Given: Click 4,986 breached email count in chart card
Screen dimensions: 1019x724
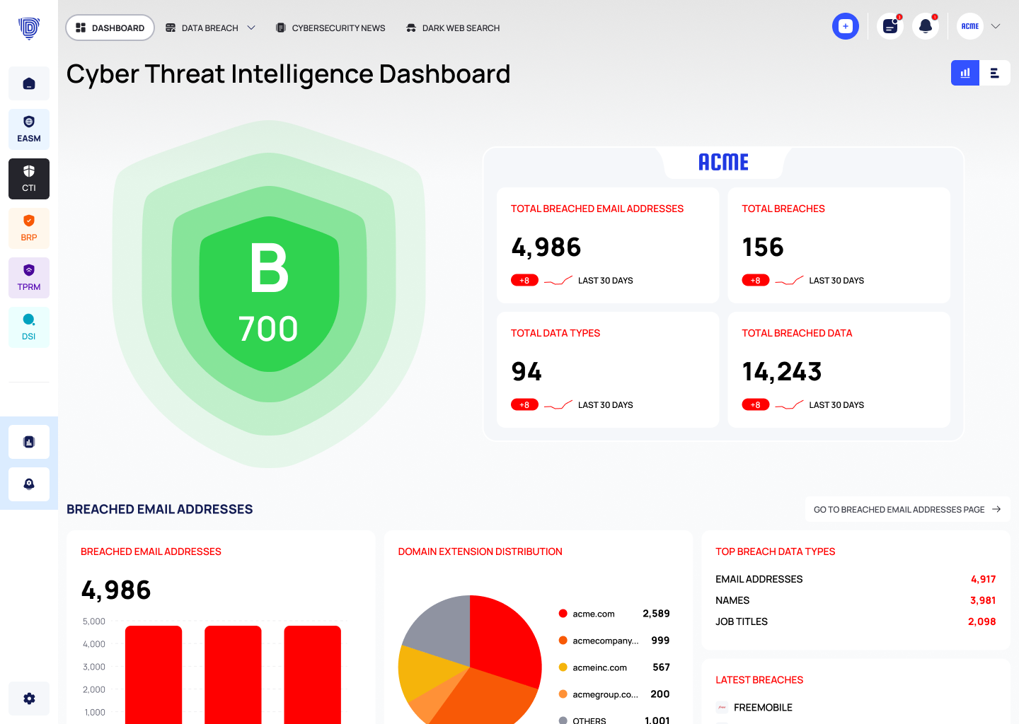Looking at the screenshot, I should click(116, 590).
